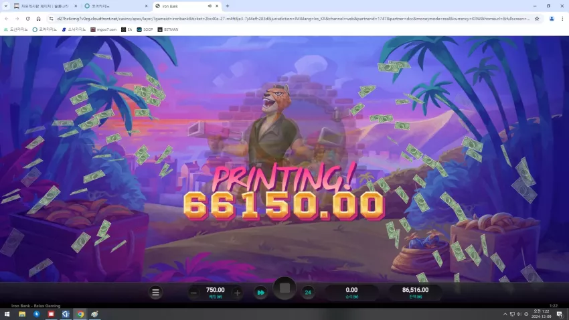Open the BETMAN bookmark
This screenshot has width=569, height=320.
[x=168, y=29]
